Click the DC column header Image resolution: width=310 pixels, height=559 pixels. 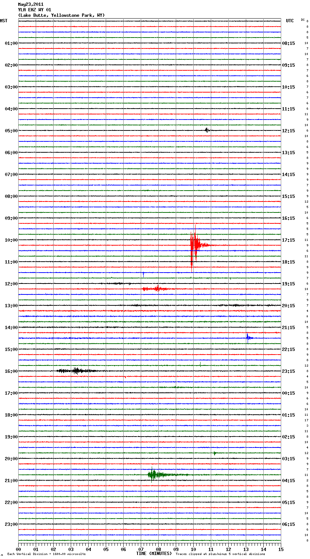(303, 20)
